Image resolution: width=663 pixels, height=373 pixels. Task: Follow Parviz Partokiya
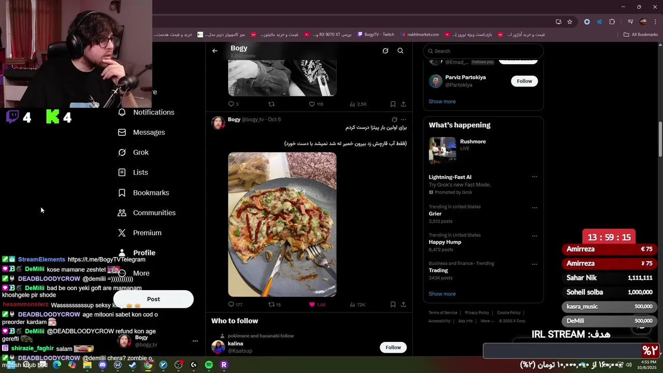[524, 81]
